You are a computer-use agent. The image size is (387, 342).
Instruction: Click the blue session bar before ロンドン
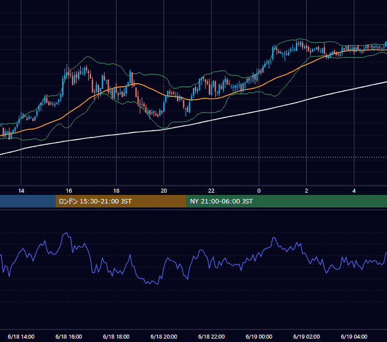(x=28, y=201)
